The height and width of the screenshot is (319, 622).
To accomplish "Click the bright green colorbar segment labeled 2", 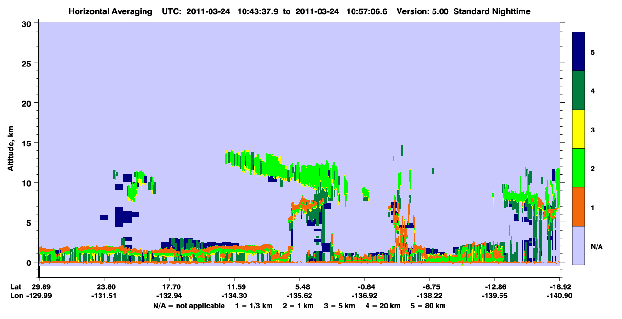I will (x=578, y=168).
